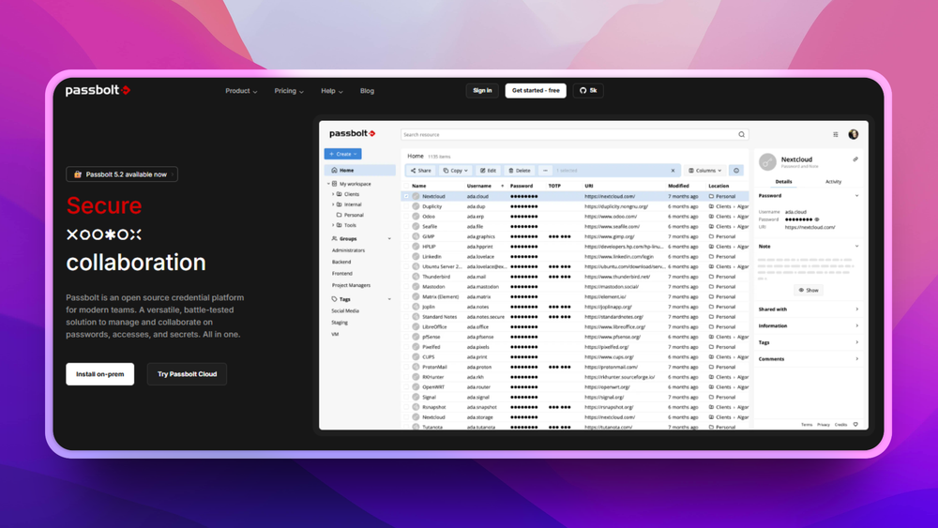This screenshot has width=938, height=528.
Task: Toggle the select-all checkbox in table header
Action: tap(406, 186)
